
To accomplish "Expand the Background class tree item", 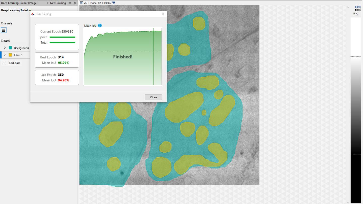I will click(x=5, y=48).
